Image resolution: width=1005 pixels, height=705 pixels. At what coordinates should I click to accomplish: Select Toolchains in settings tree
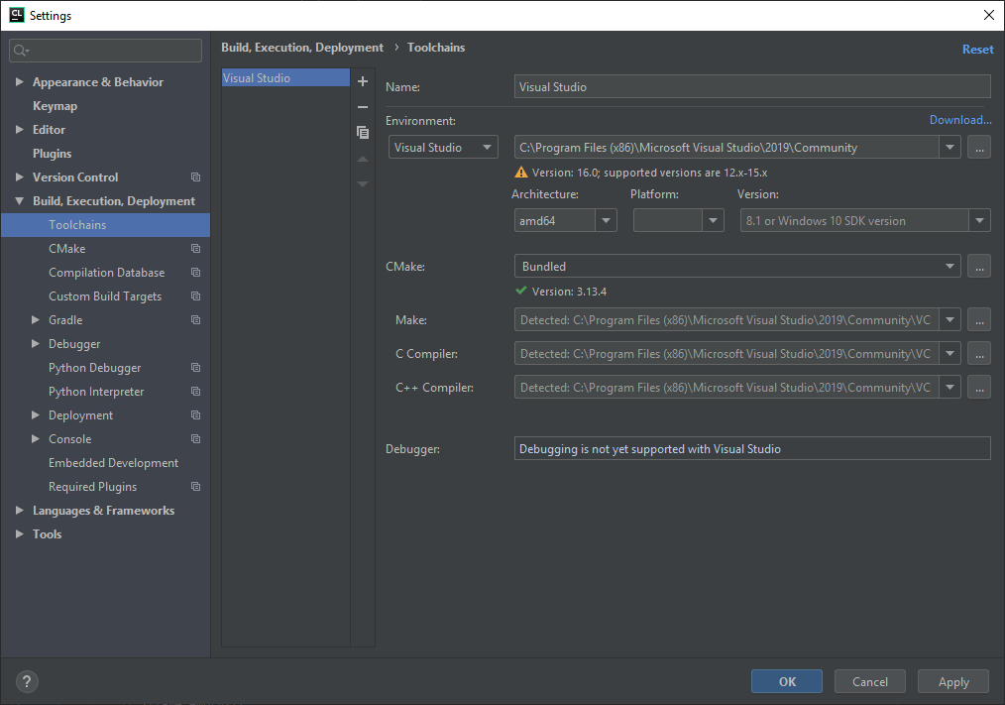coord(106,224)
